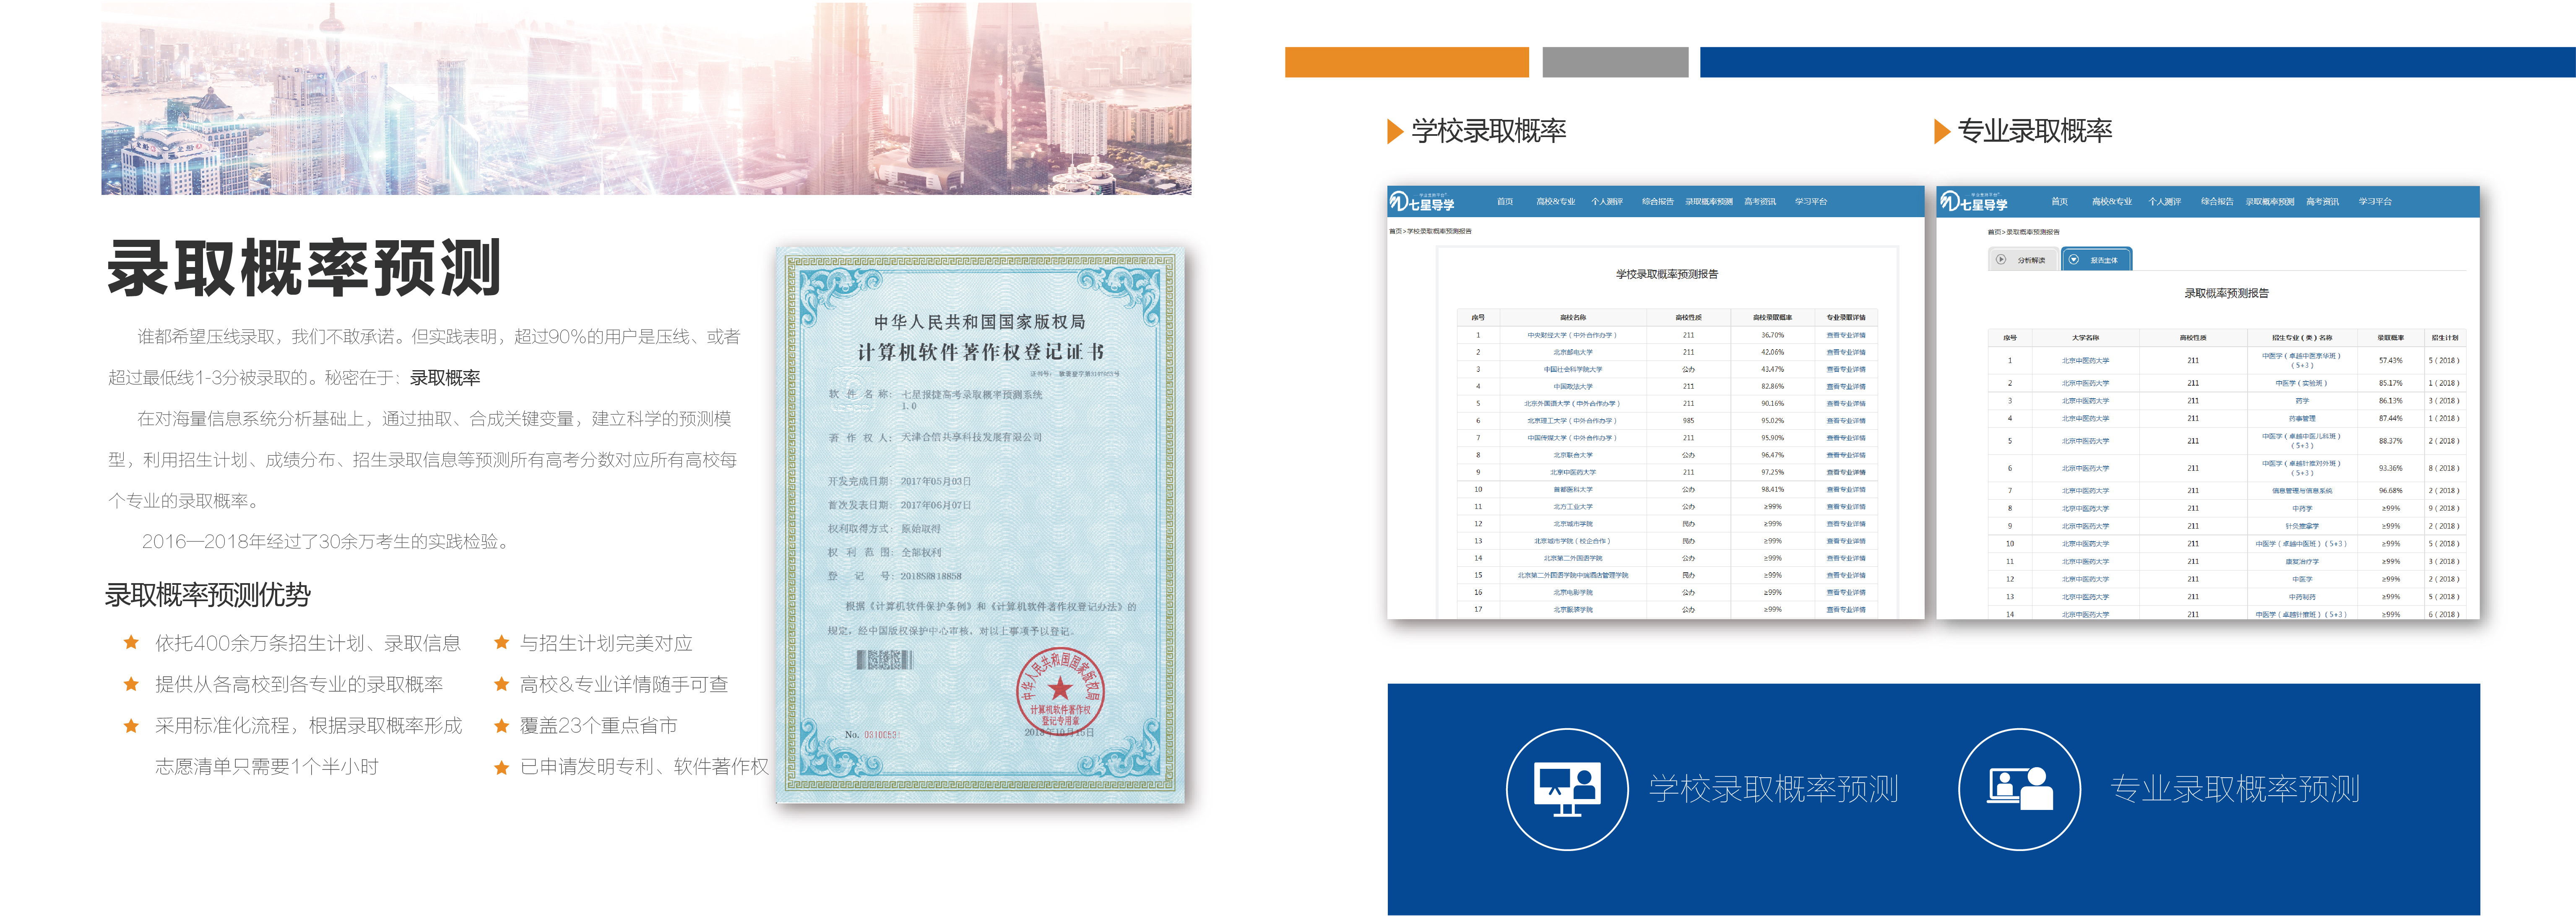Open 个人测评 menu on 学校录取概率预测报告 page
Viewport: 2576px width, 916px height.
[1607, 202]
